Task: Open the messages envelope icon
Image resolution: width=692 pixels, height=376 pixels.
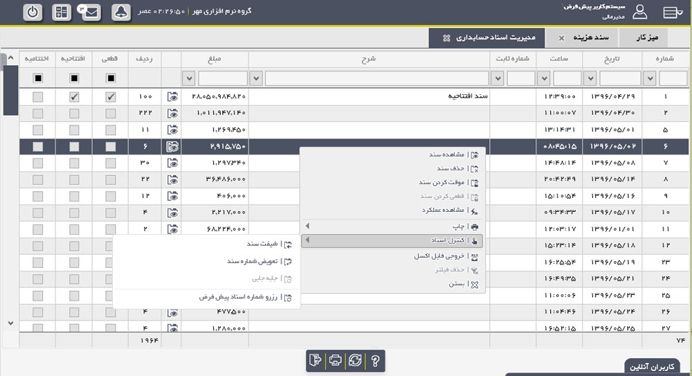Action: (x=89, y=12)
